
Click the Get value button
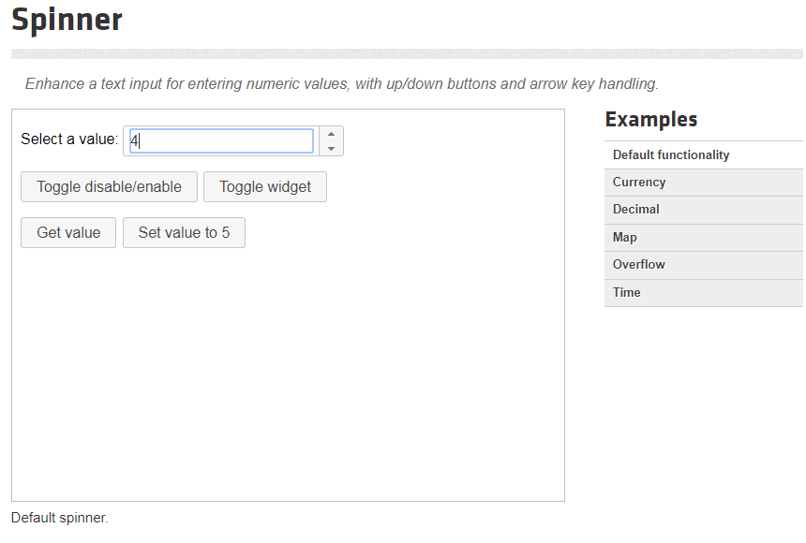[68, 233]
